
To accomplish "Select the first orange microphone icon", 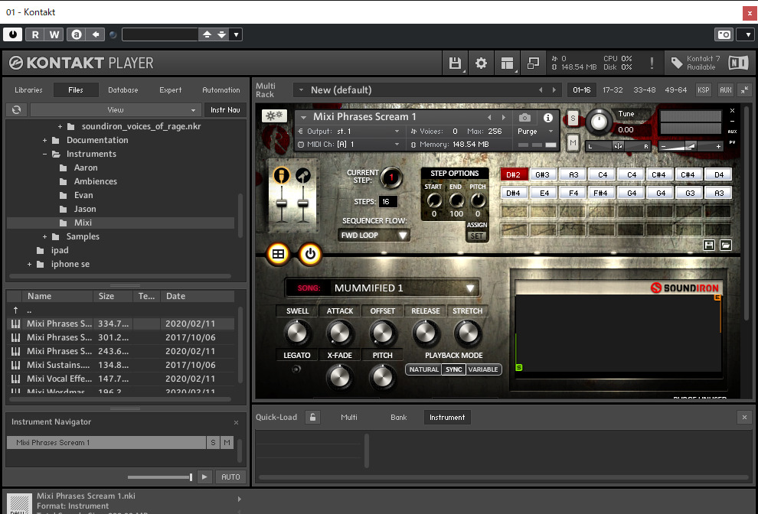I will pyautogui.click(x=281, y=175).
